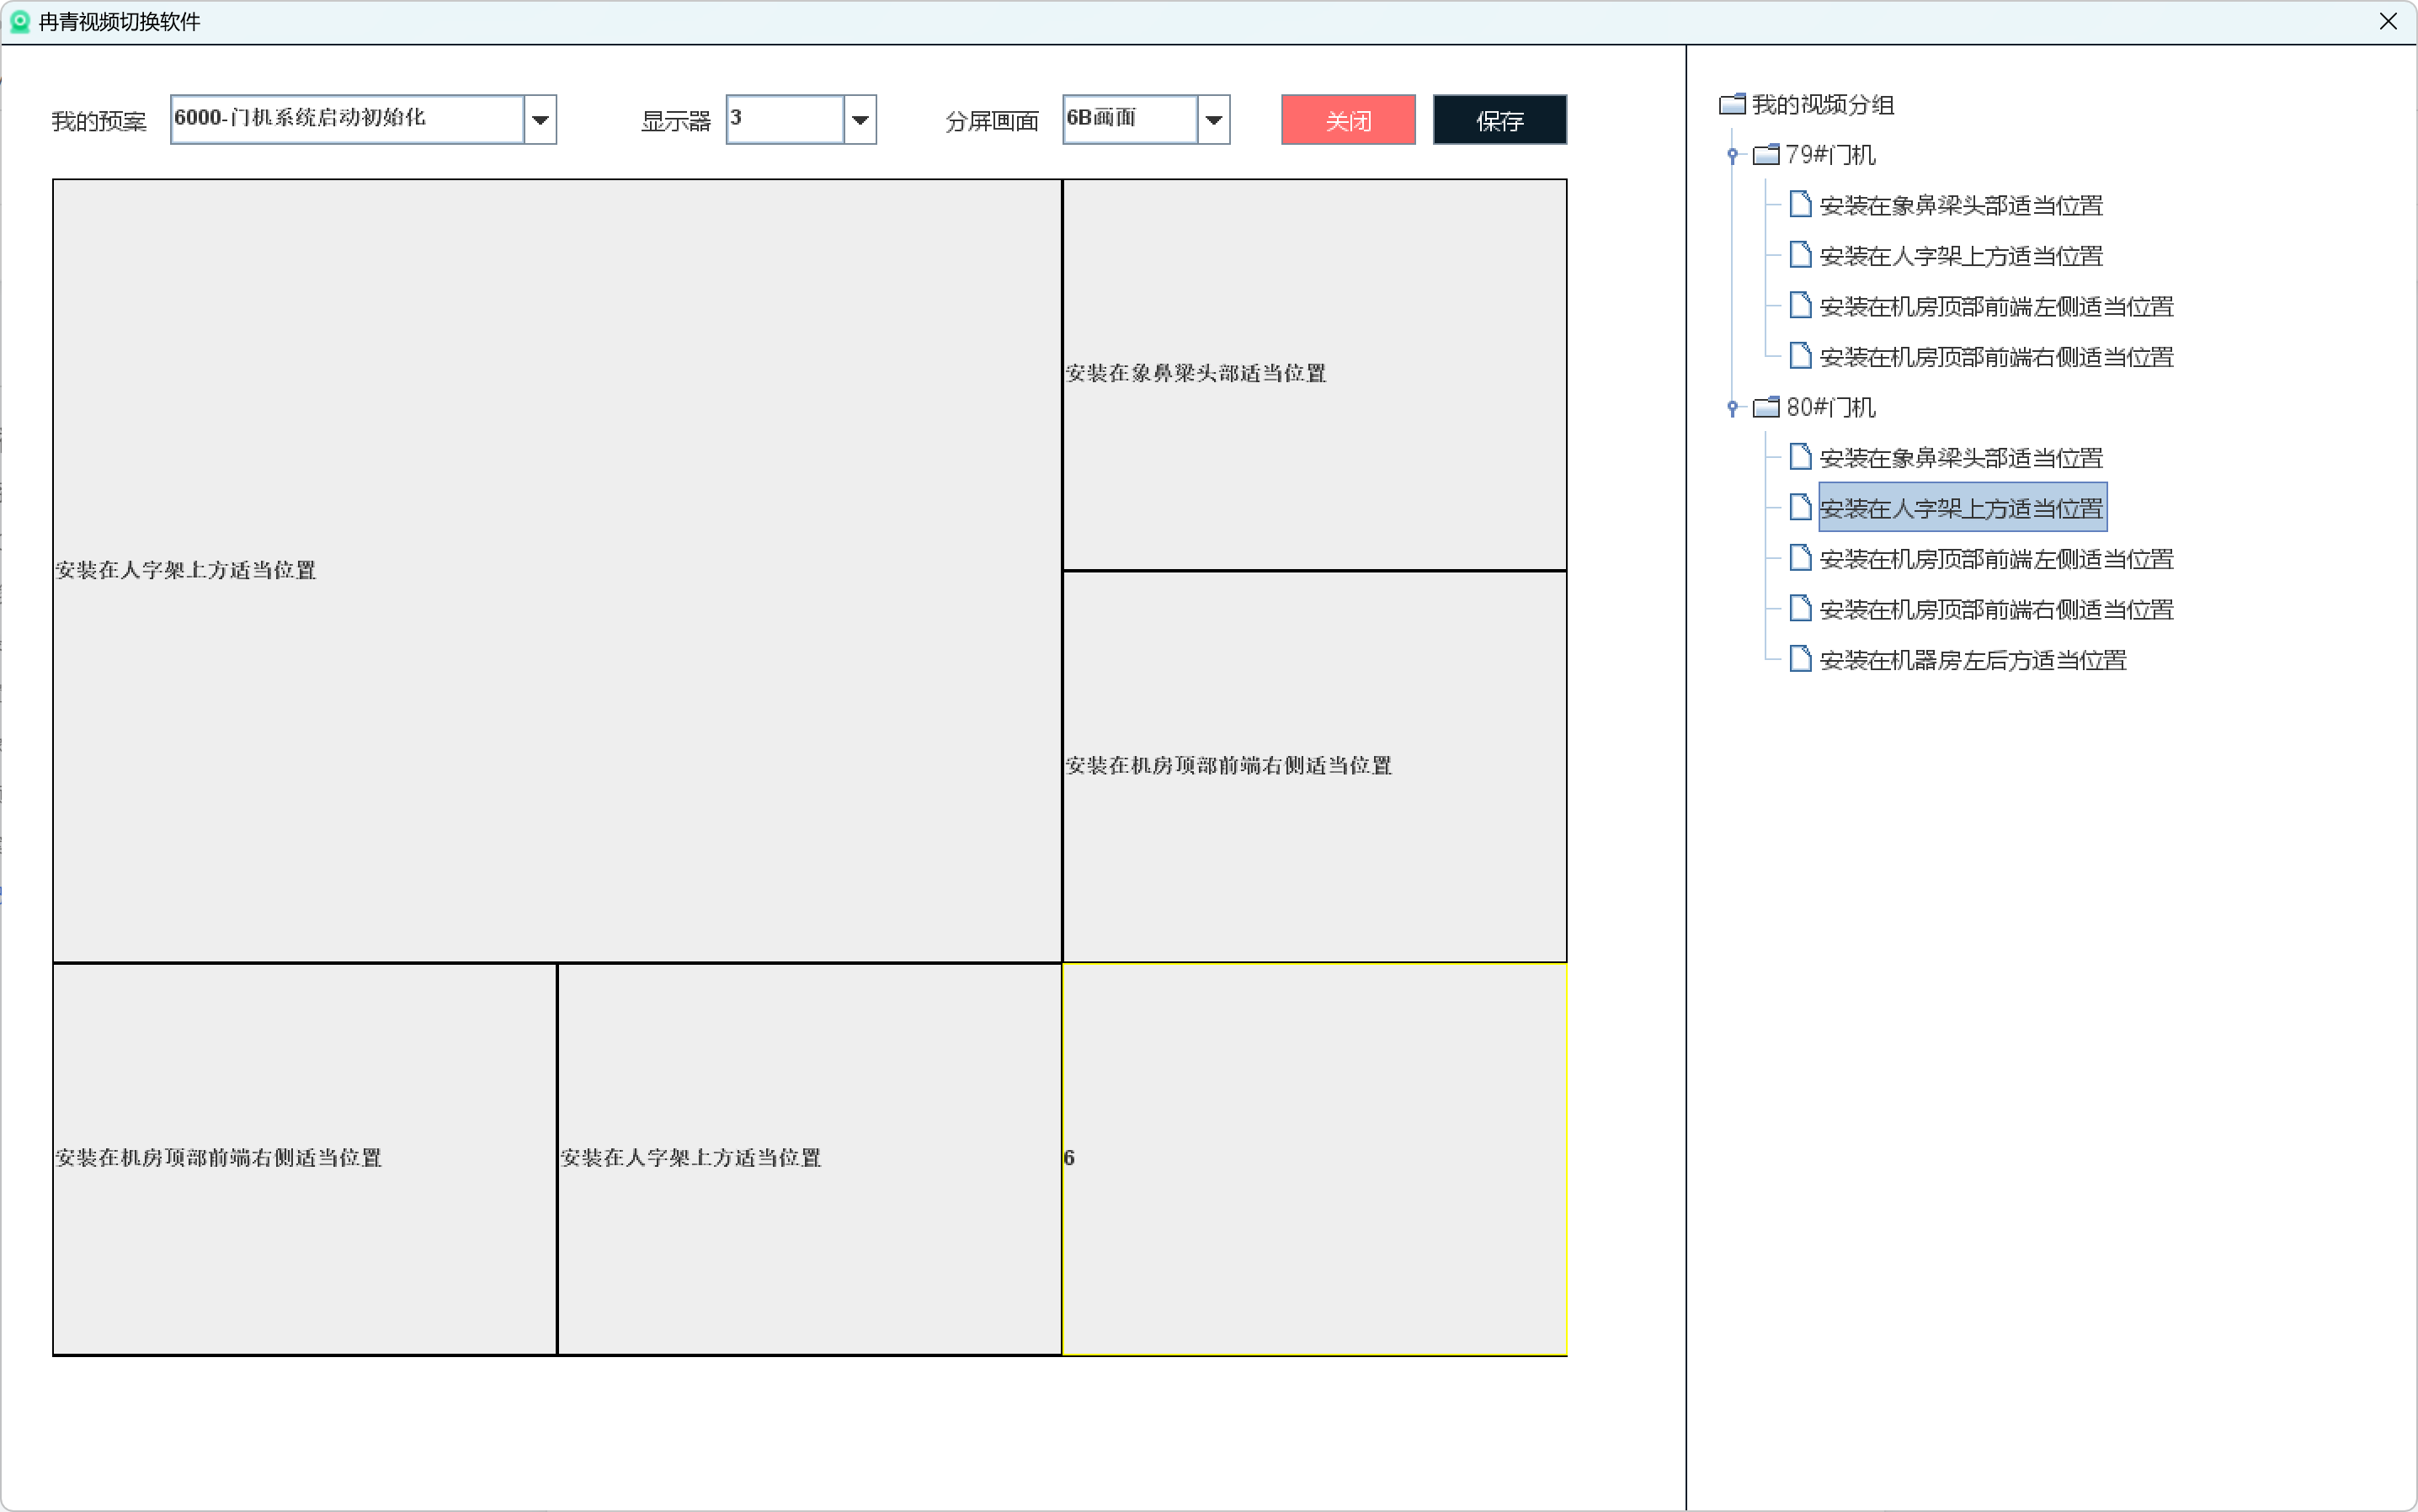The width and height of the screenshot is (2418, 1512).
Task: Click the 79#门机 folder icon
Action: pos(1766,155)
